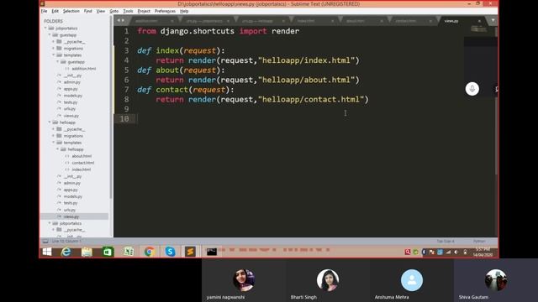
Task: Click the next tab arrow
Action: tap(123, 20)
